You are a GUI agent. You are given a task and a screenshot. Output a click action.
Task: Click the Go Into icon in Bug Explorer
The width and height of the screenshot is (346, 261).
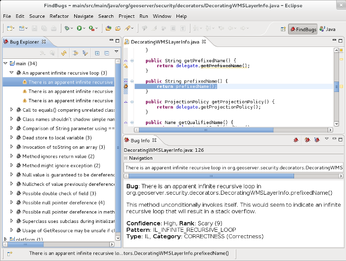pos(76,53)
